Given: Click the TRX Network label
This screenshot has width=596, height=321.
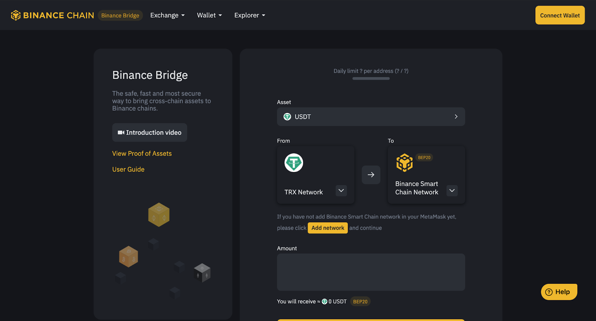Looking at the screenshot, I should coord(304,192).
